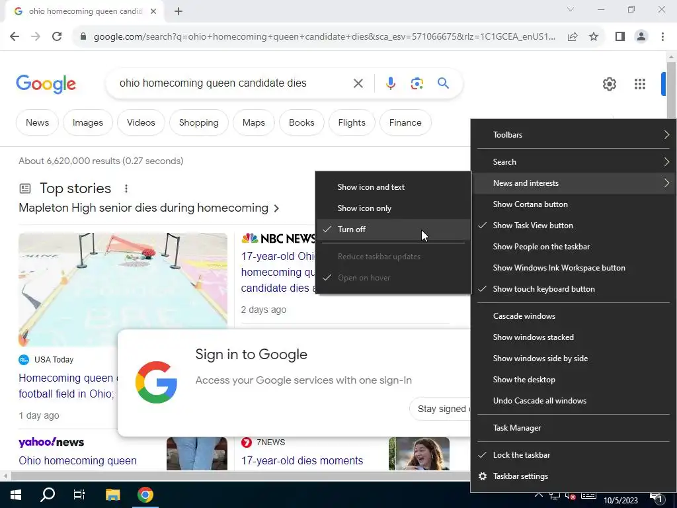Toggle Lock the taskbar
Screen dimensions: 677x508
click(572, 455)
